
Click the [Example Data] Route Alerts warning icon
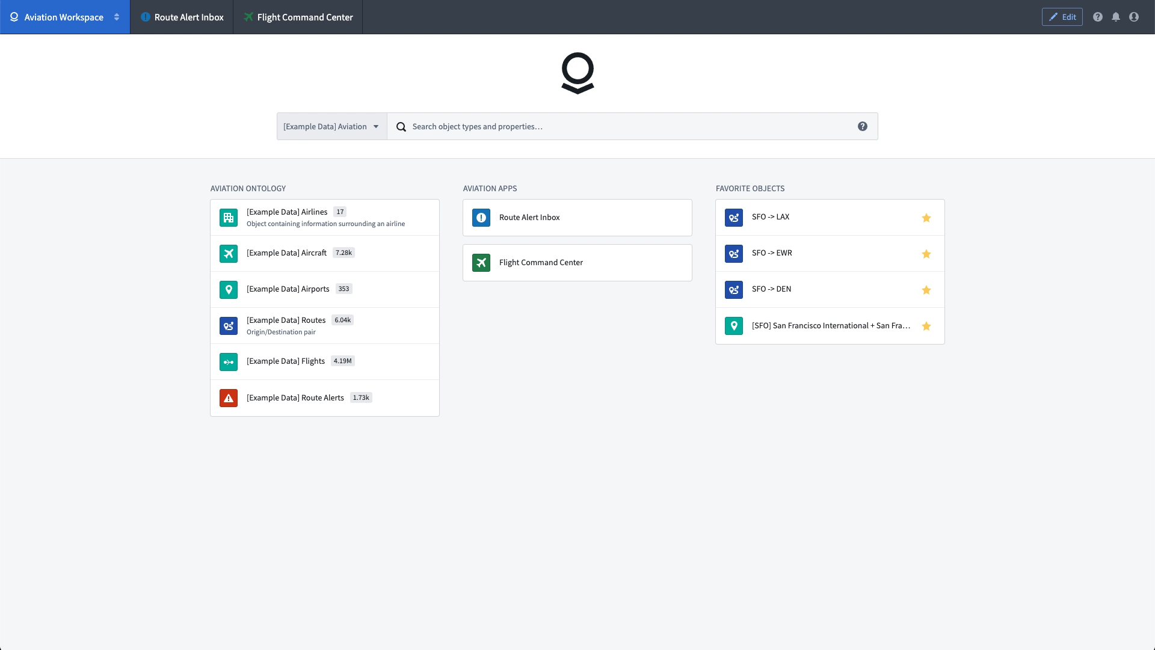(229, 397)
